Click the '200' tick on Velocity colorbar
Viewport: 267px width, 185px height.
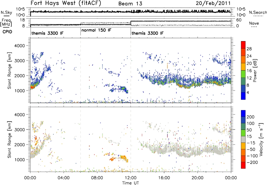point(251,117)
